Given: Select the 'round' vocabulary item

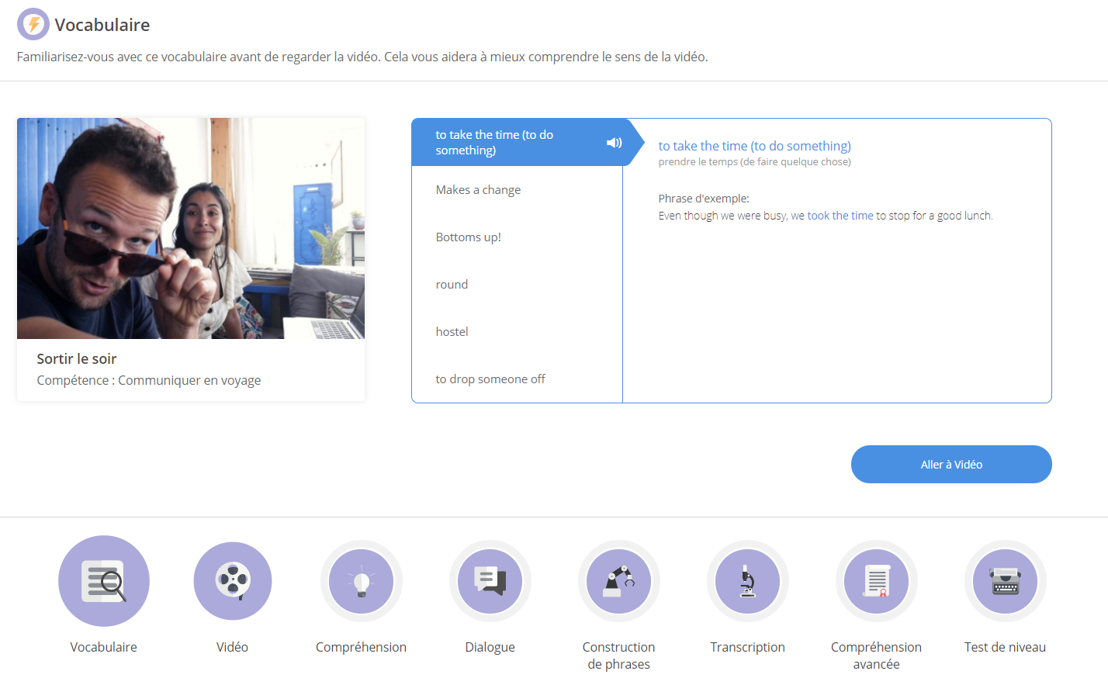Looking at the screenshot, I should (x=518, y=285).
